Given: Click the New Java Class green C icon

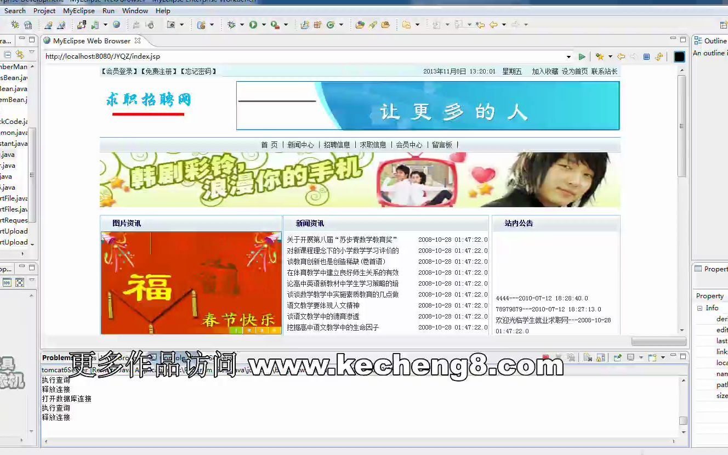Looking at the screenshot, I should pyautogui.click(x=330, y=25).
